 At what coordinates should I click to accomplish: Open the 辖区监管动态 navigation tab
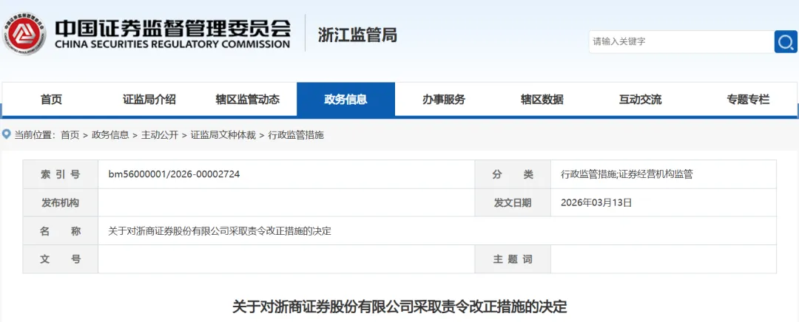pyautogui.click(x=248, y=100)
